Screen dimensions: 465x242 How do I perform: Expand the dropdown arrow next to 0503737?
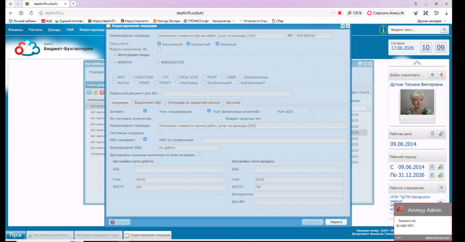point(115,62)
